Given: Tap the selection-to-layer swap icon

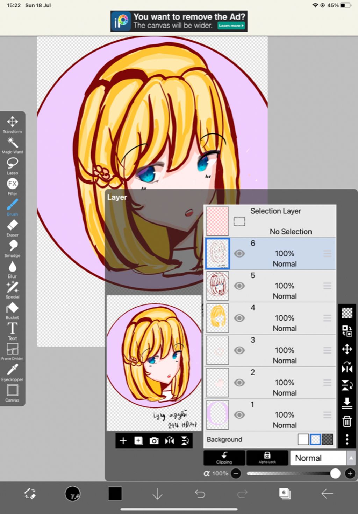Looking at the screenshot, I should tap(347, 331).
